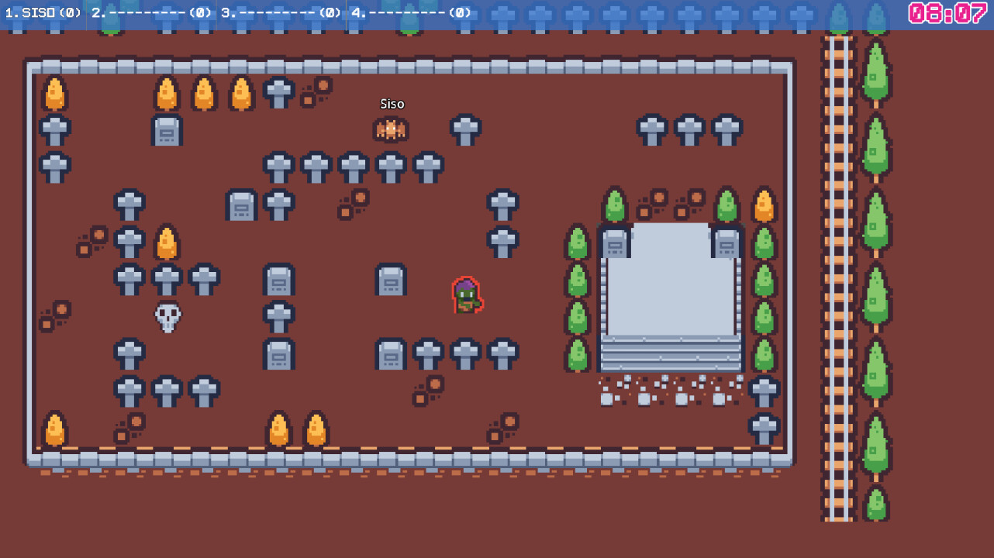Click the white skull in the graveyard
Screen dimensions: 994x558
pos(167,316)
